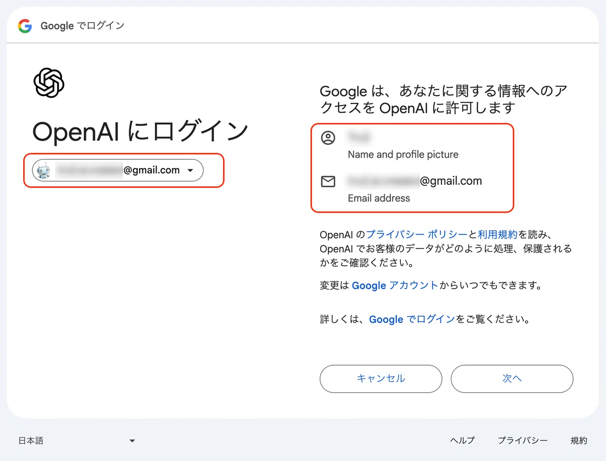Open the gmail.com account selector dropdown
The image size is (606, 461).
click(x=118, y=171)
